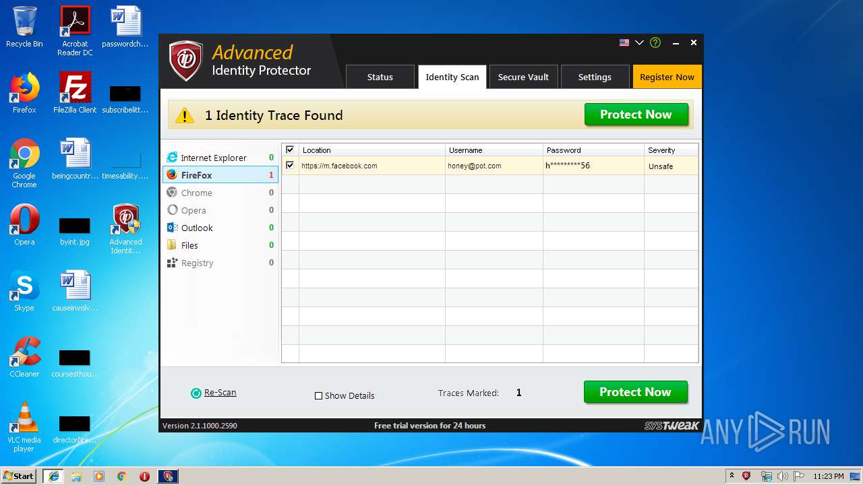The height and width of the screenshot is (485, 863).
Task: Open the language flag selector
Action: point(624,42)
